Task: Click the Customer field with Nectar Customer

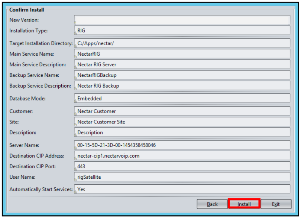Action: 182,111
